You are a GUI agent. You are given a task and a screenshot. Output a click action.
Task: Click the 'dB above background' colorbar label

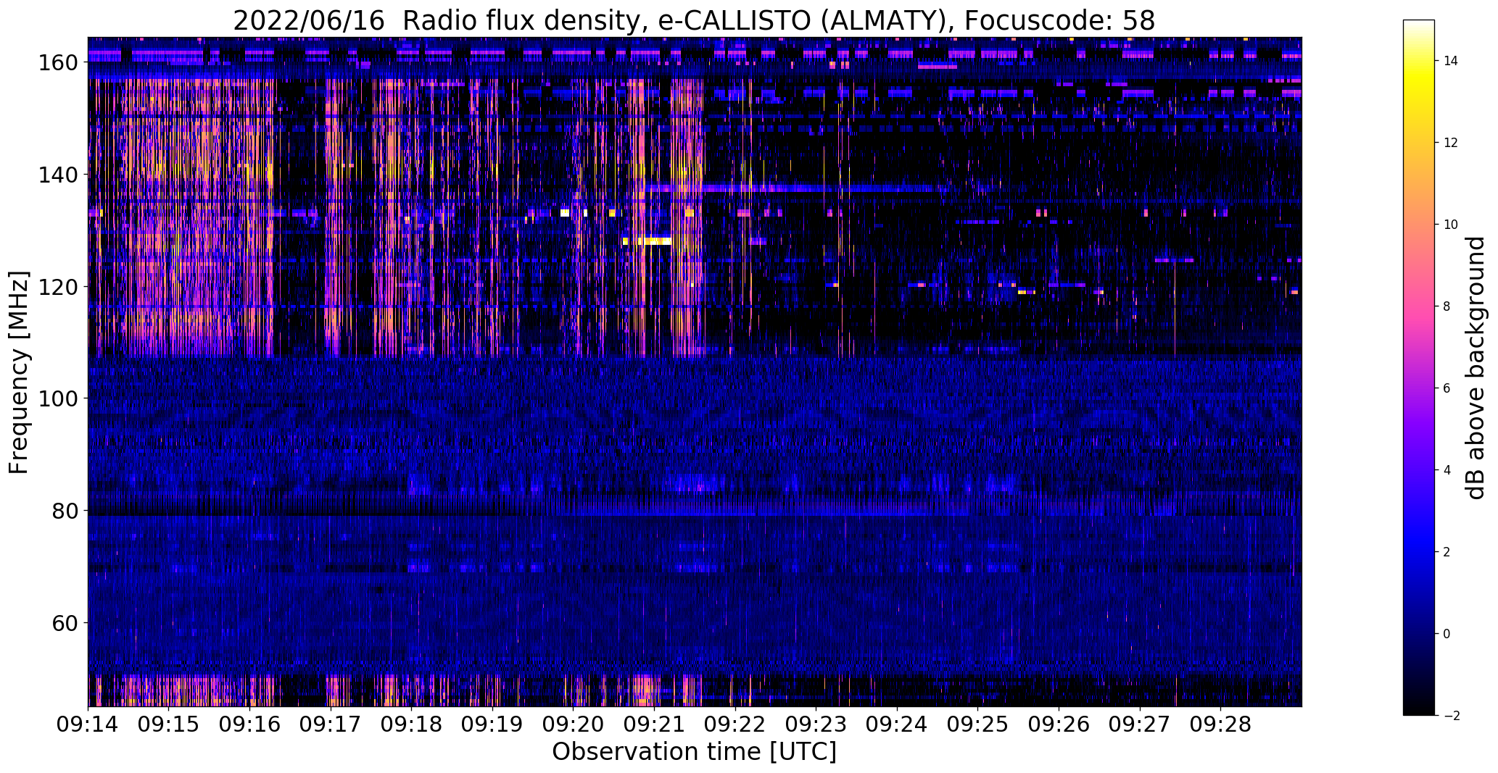pos(1476,368)
